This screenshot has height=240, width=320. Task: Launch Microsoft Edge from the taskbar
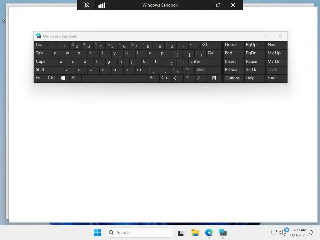209,232
